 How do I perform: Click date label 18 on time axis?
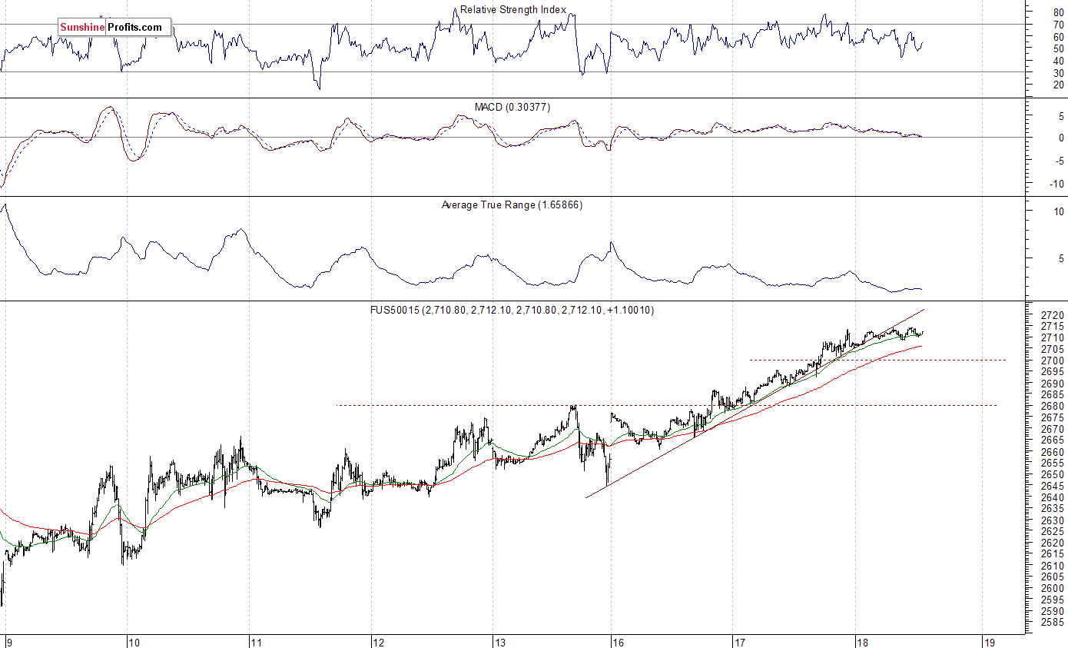pyautogui.click(x=862, y=642)
